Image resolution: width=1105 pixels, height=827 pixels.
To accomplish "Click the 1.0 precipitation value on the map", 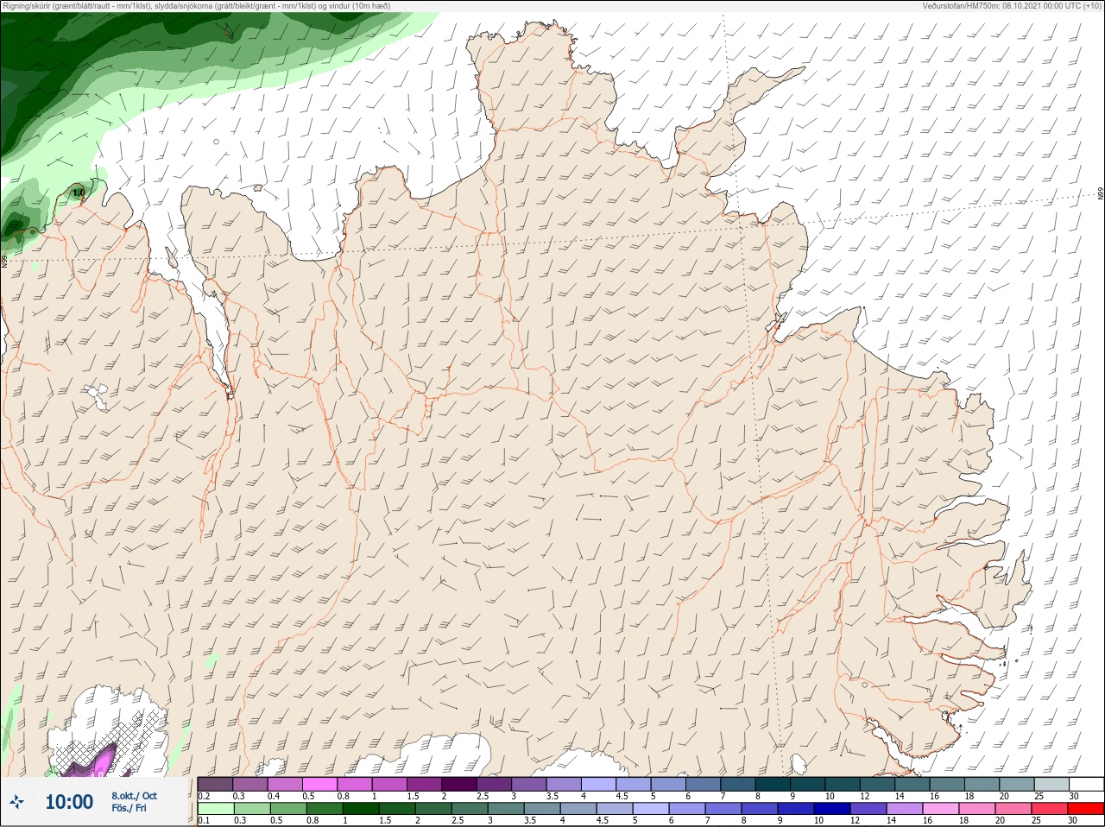I will click(x=78, y=193).
